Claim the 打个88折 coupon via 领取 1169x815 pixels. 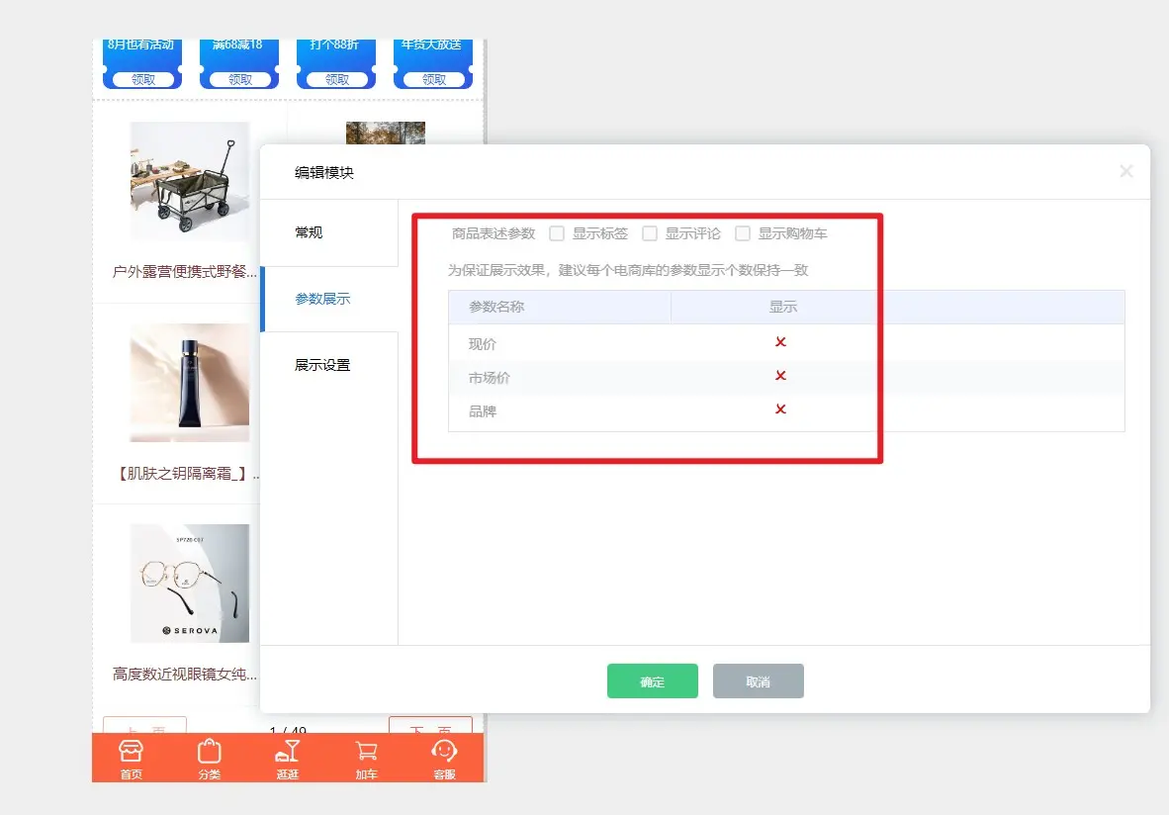pyautogui.click(x=337, y=79)
